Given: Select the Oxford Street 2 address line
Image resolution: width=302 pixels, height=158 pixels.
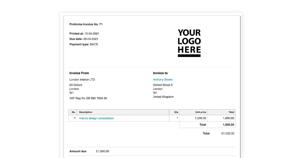Looking at the screenshot, I should click(163, 85).
